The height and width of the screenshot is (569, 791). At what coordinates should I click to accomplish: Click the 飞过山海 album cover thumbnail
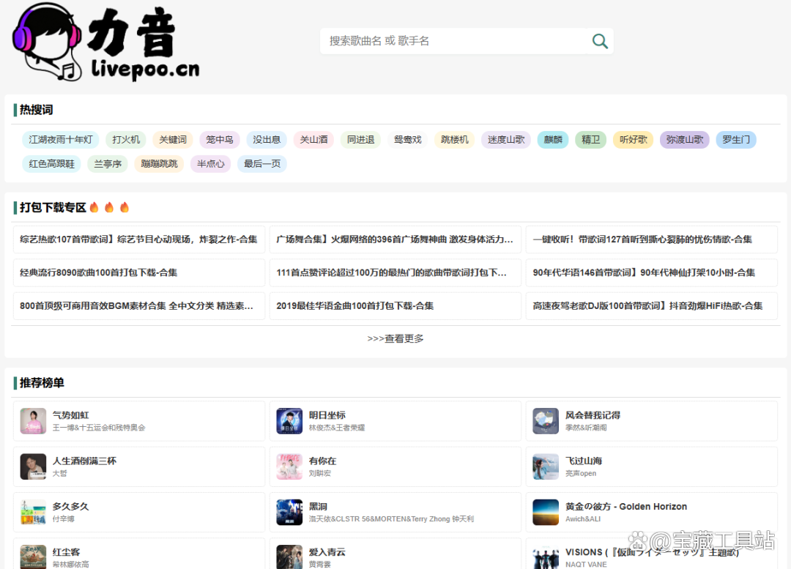(546, 466)
